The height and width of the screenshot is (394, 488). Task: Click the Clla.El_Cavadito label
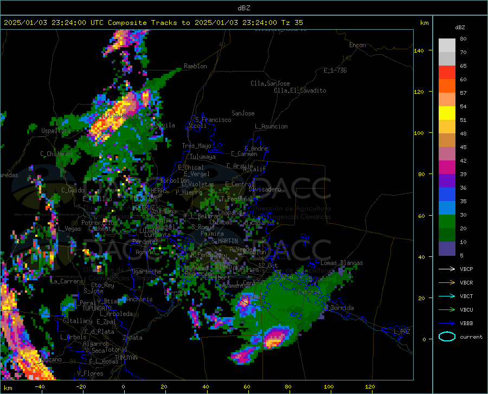pos(300,91)
